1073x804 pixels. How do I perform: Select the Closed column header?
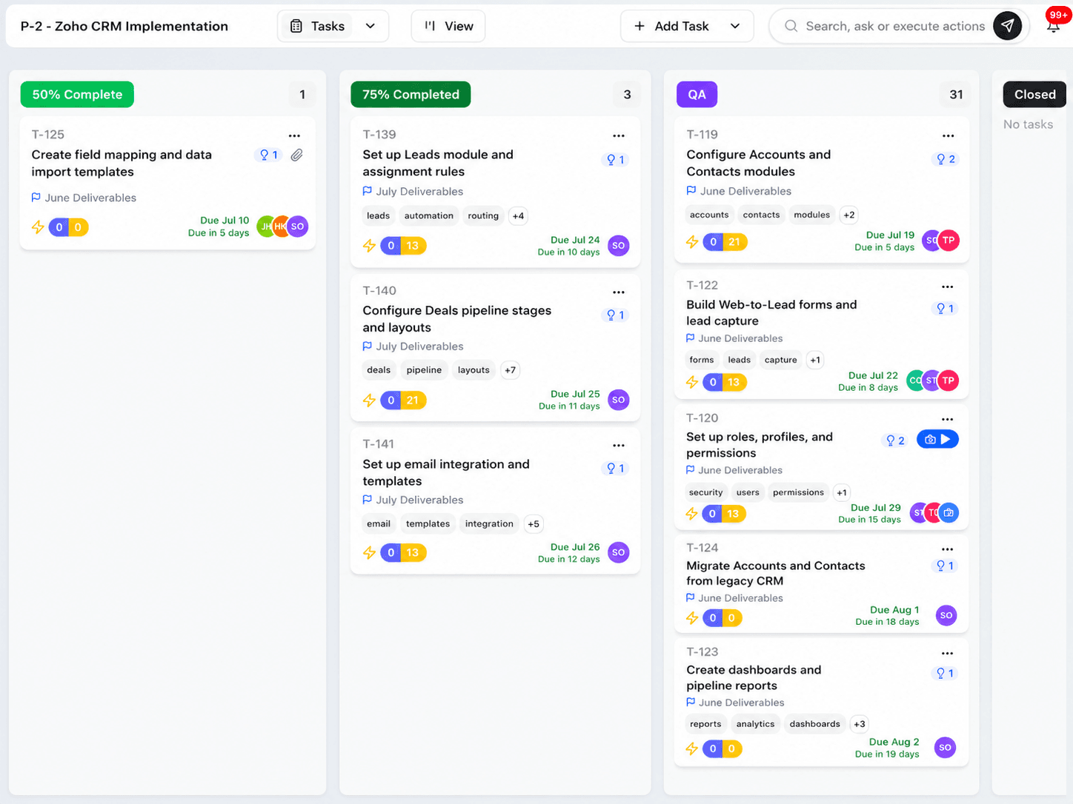(1034, 94)
